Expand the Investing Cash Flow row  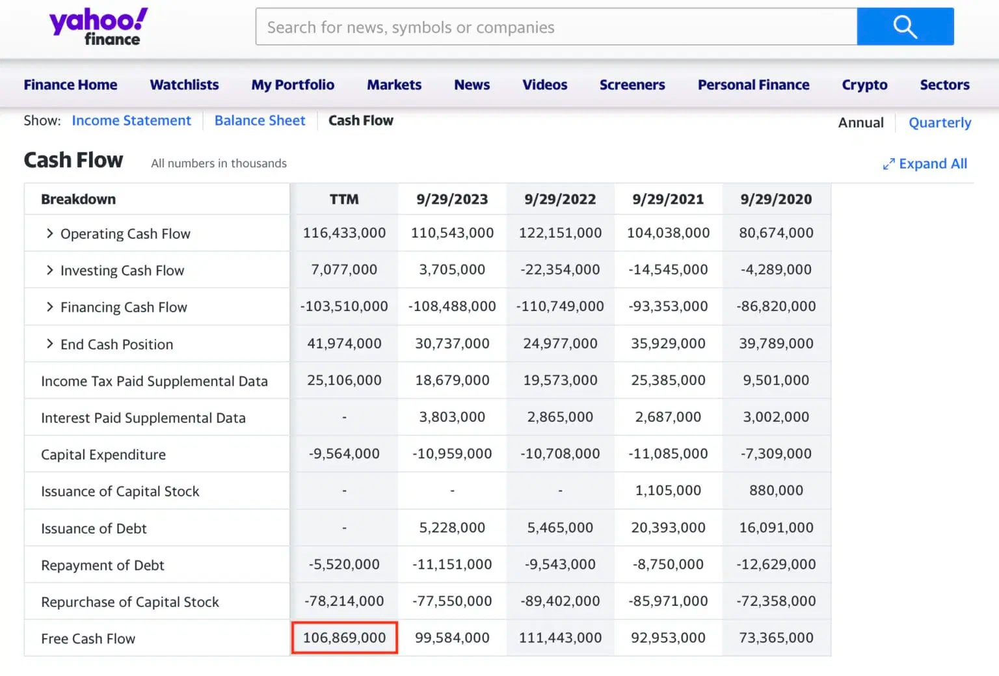click(50, 270)
